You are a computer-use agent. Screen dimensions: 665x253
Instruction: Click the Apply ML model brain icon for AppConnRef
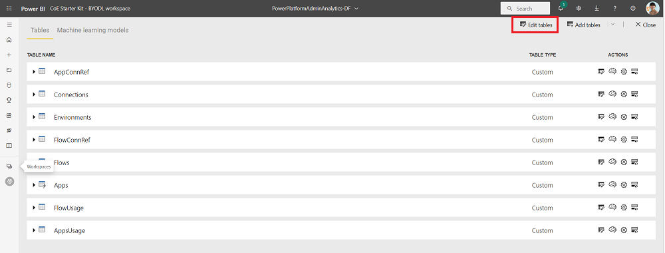[612, 72]
